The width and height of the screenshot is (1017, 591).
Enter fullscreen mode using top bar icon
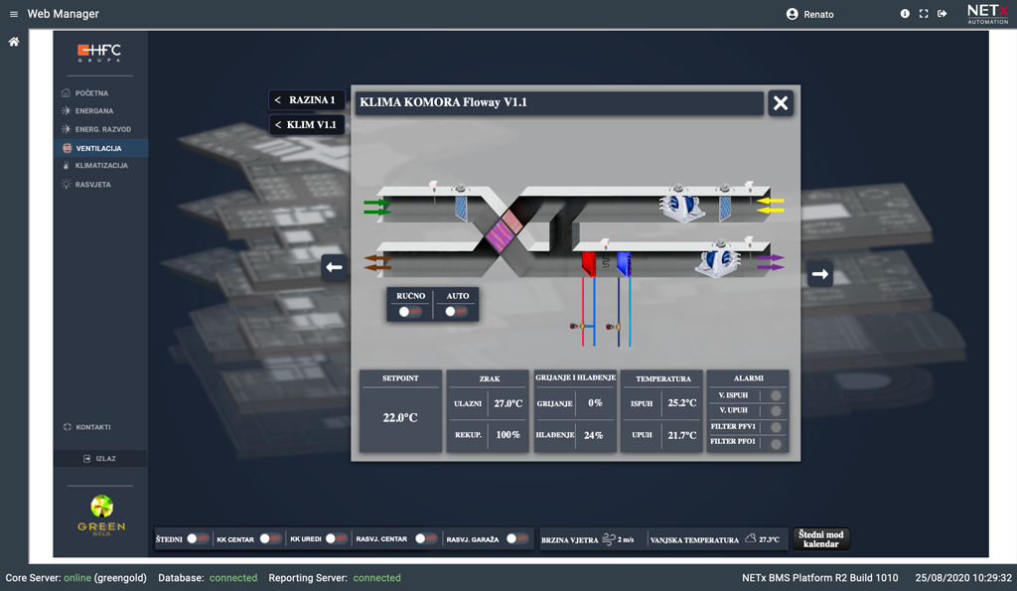pos(924,14)
